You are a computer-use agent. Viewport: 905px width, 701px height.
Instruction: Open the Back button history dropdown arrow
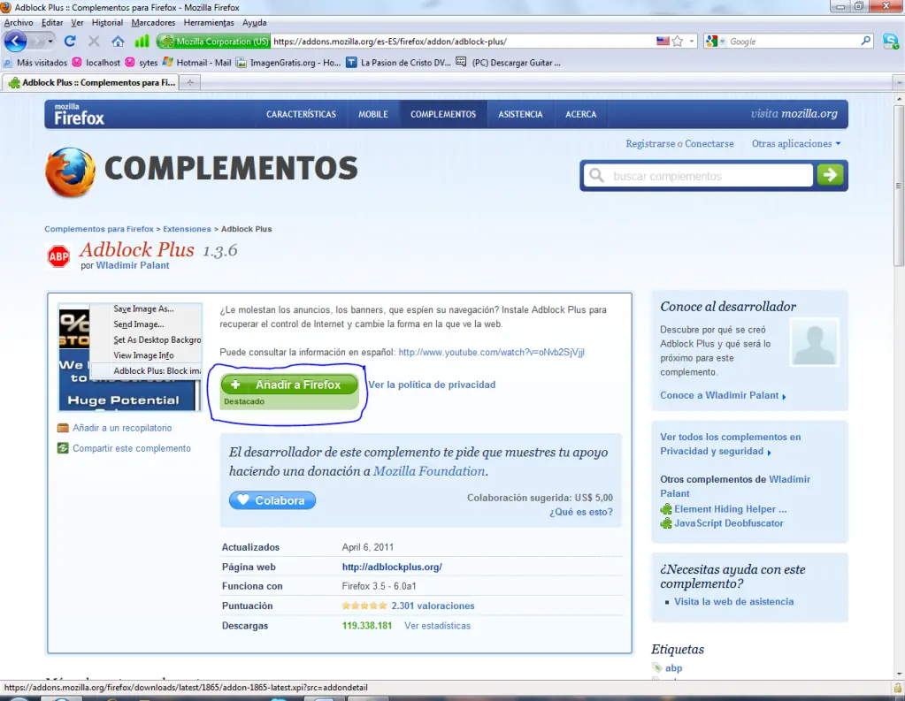[50, 42]
